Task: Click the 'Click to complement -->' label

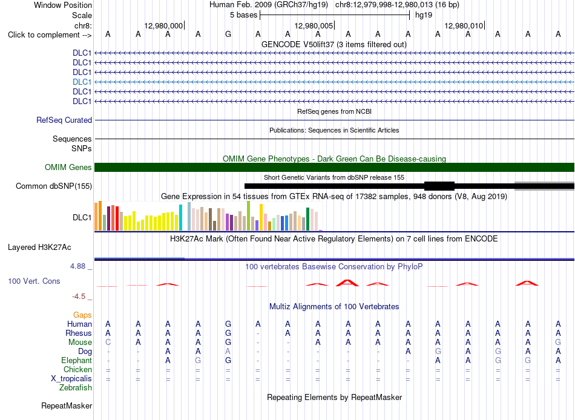Action: [50, 35]
